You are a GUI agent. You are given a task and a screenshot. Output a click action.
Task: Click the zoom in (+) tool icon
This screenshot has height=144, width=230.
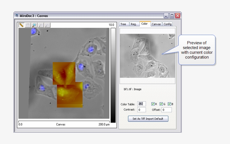[41, 25]
